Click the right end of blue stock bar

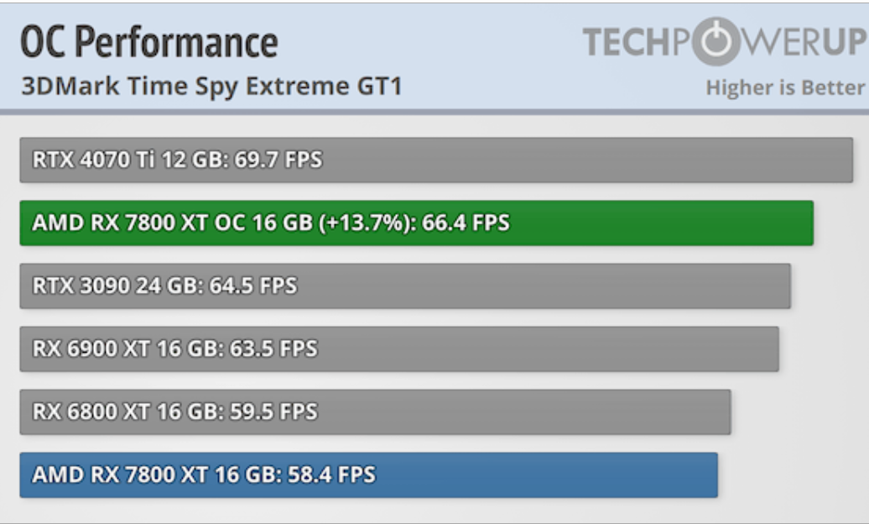[x=711, y=475]
